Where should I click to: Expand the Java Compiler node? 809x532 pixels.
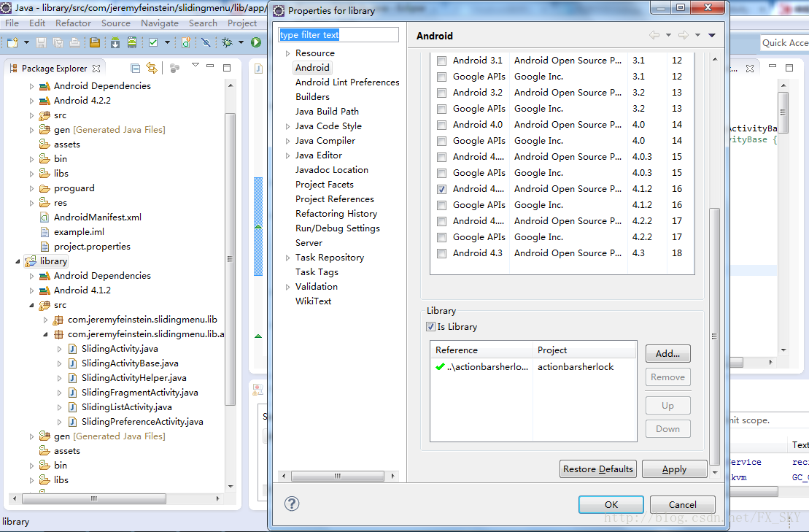287,141
